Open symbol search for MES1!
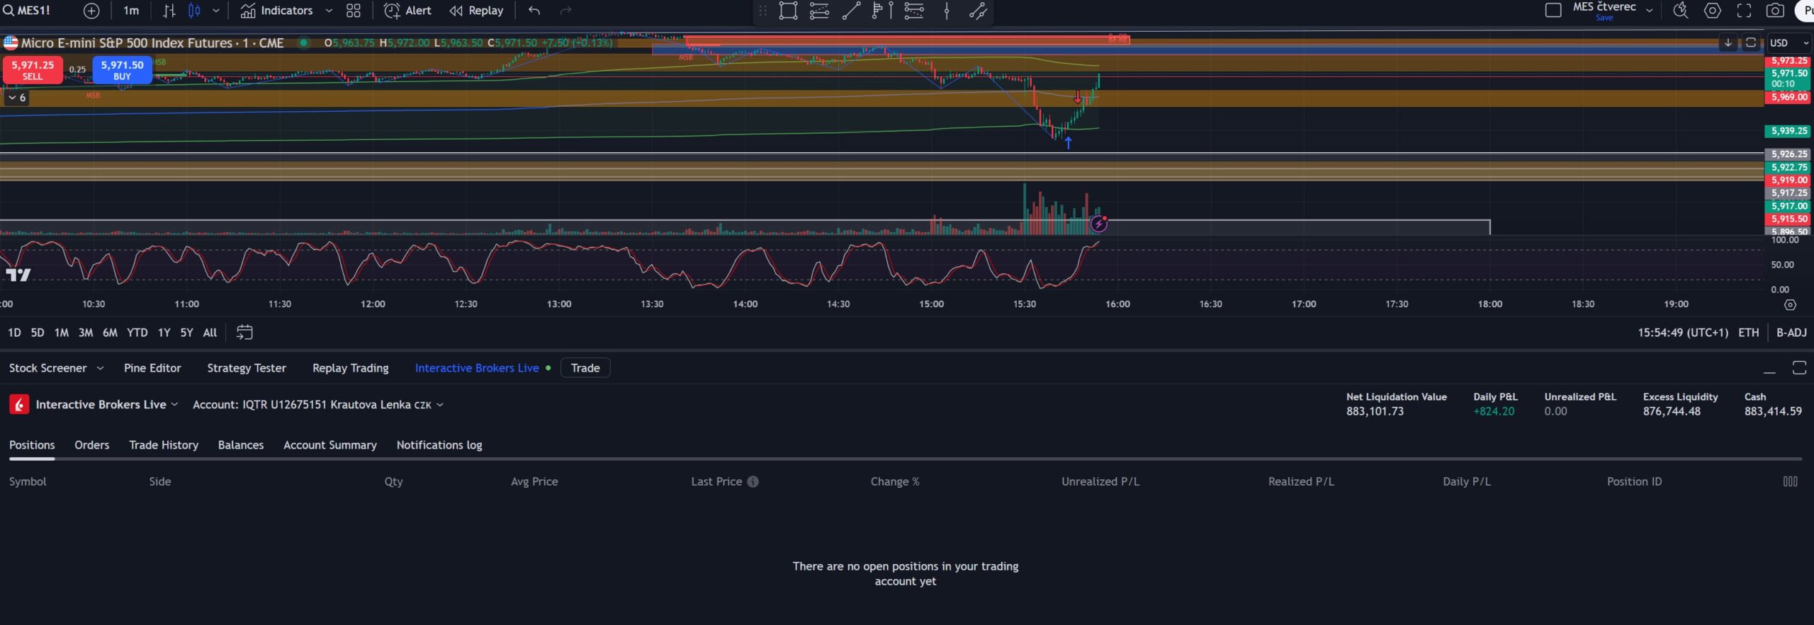 pyautogui.click(x=27, y=11)
